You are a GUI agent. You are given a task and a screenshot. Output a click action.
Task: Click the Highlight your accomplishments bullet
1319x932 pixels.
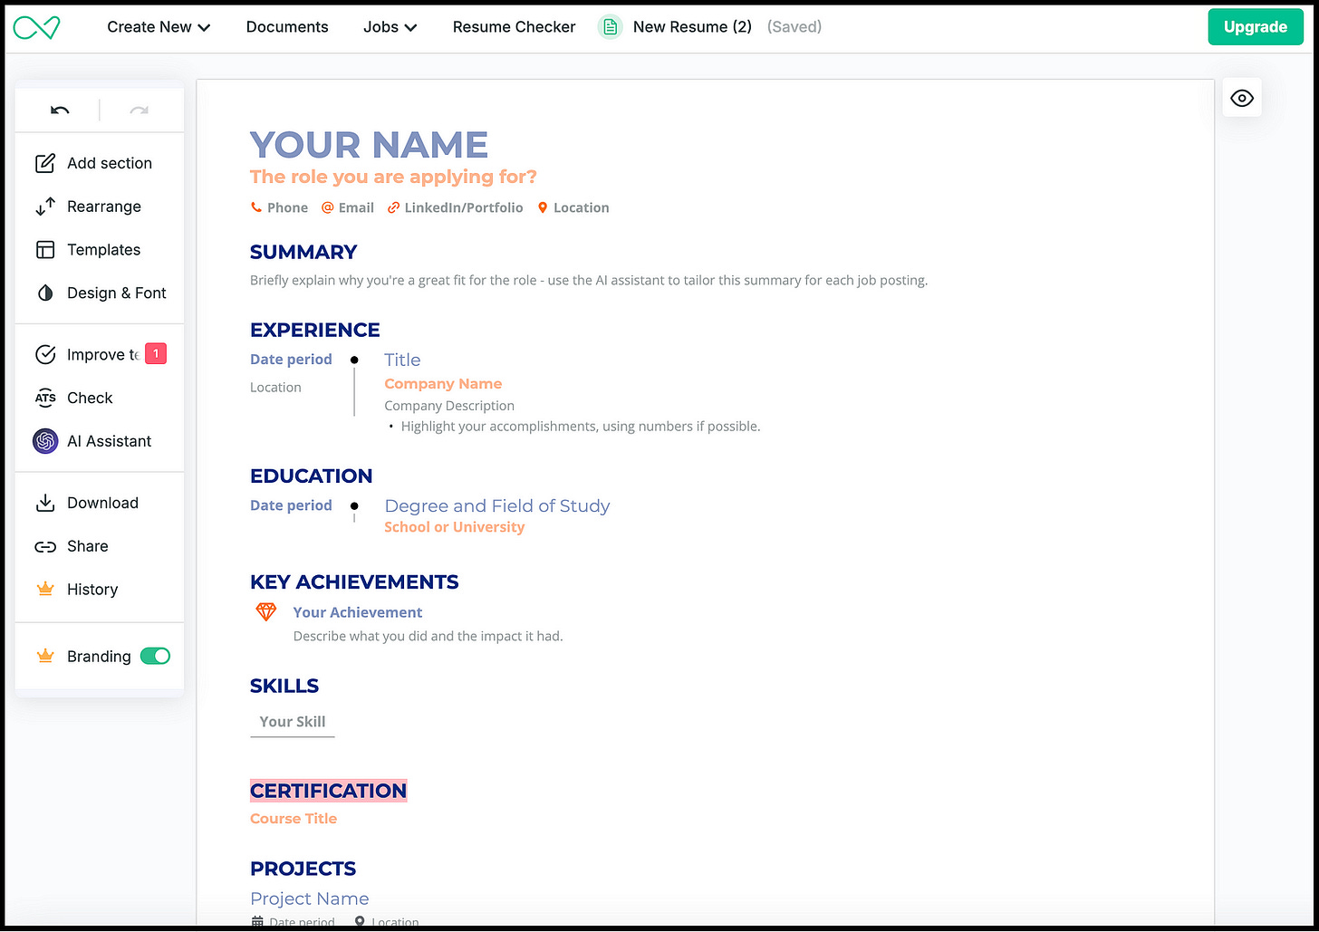pyautogui.click(x=581, y=427)
